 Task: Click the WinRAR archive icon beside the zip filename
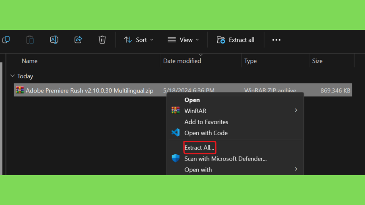pyautogui.click(x=20, y=90)
